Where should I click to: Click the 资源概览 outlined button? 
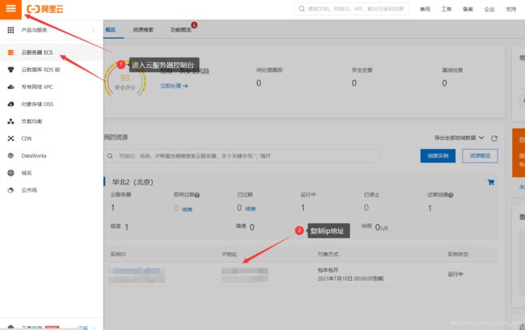pyautogui.click(x=480, y=156)
